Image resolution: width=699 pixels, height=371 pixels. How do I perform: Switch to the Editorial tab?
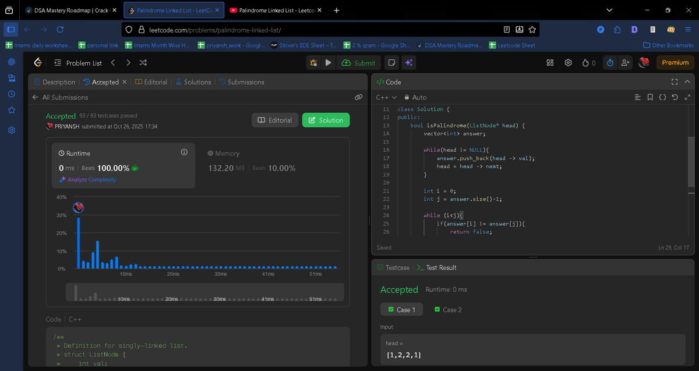point(151,82)
